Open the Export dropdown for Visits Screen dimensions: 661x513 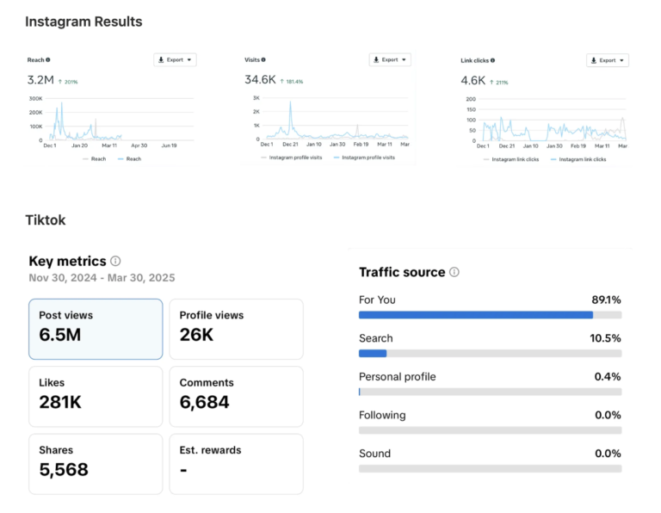(390, 60)
